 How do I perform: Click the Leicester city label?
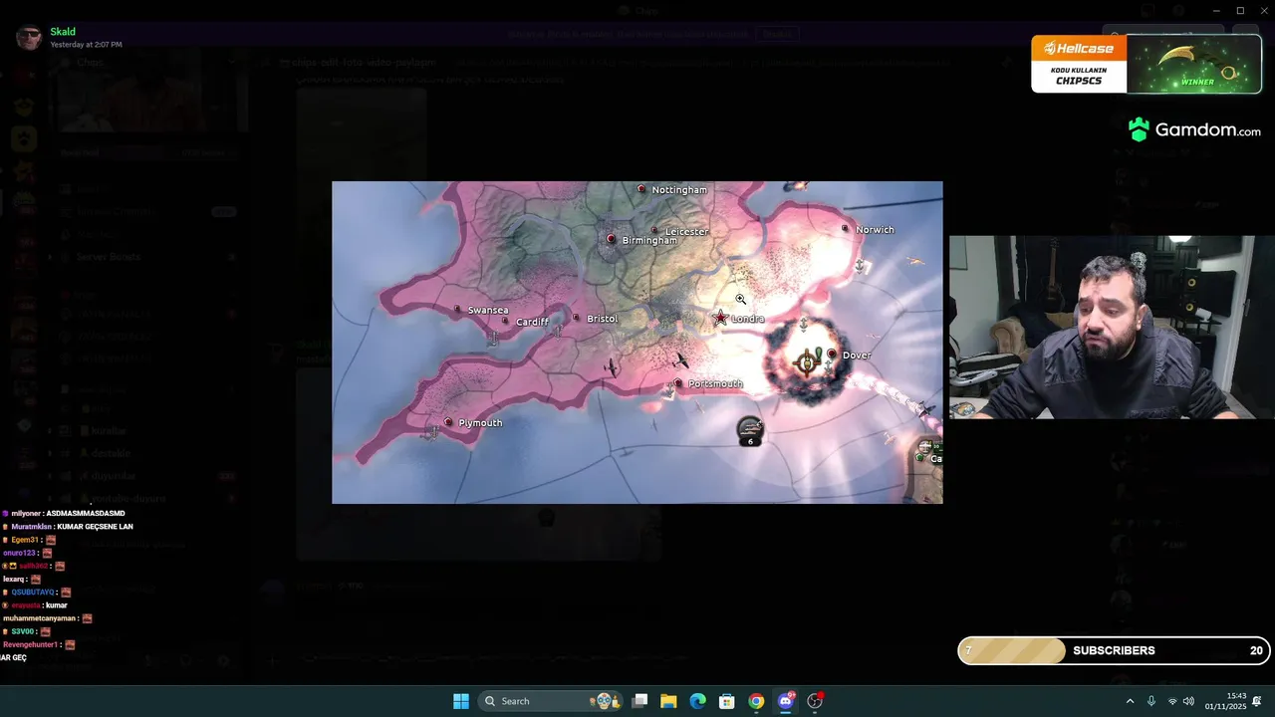[686, 231]
